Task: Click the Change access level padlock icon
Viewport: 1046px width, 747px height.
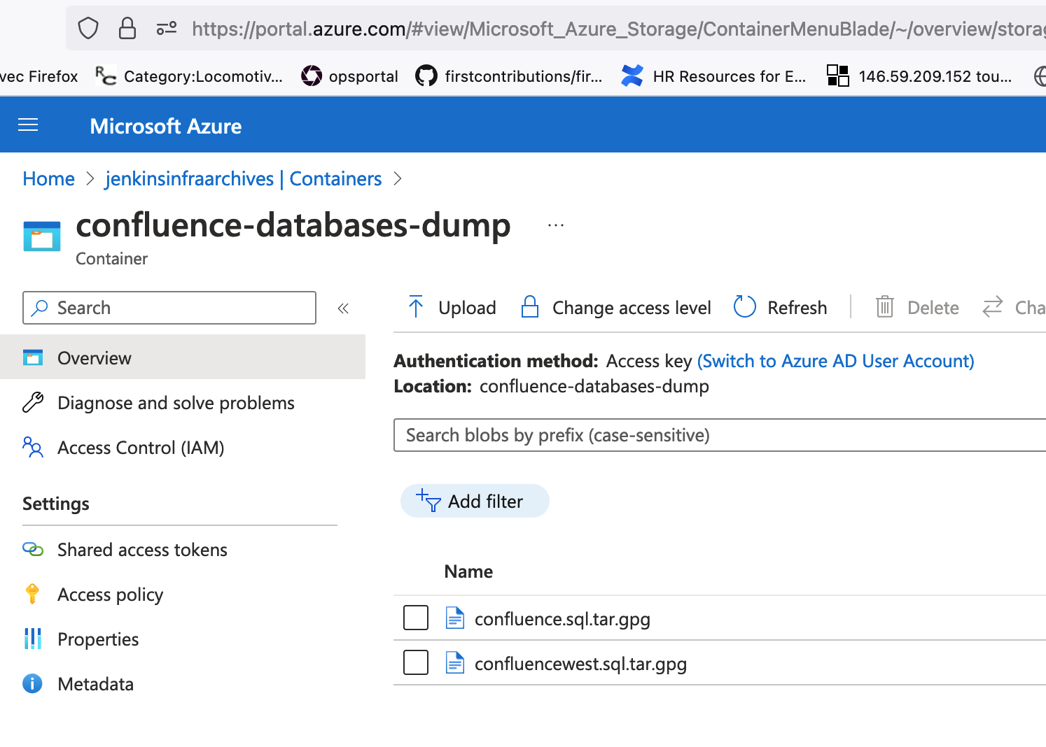Action: click(530, 306)
